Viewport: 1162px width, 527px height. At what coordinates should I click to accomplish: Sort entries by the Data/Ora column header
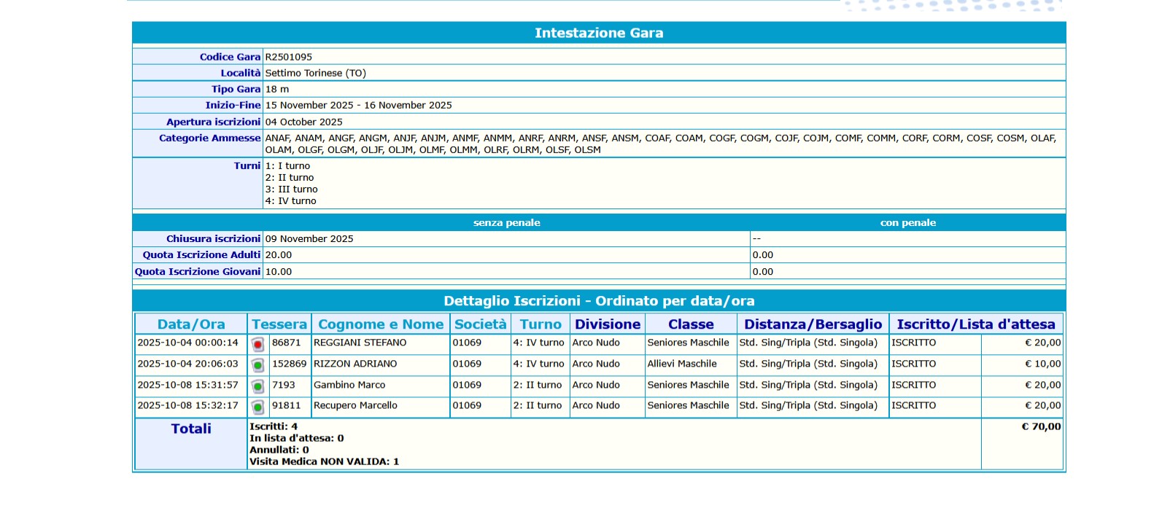pos(191,324)
